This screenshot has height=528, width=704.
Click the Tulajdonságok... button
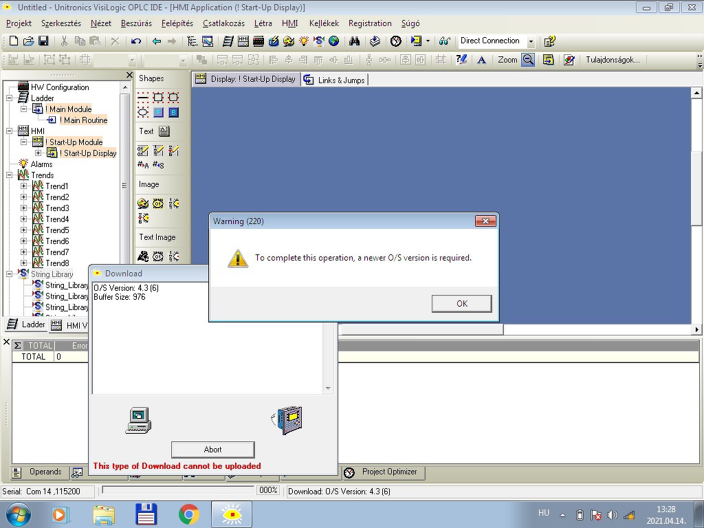(613, 60)
